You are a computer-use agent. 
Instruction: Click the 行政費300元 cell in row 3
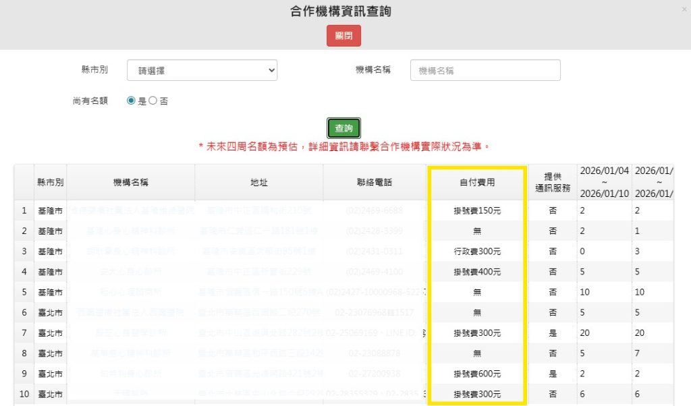coord(476,252)
